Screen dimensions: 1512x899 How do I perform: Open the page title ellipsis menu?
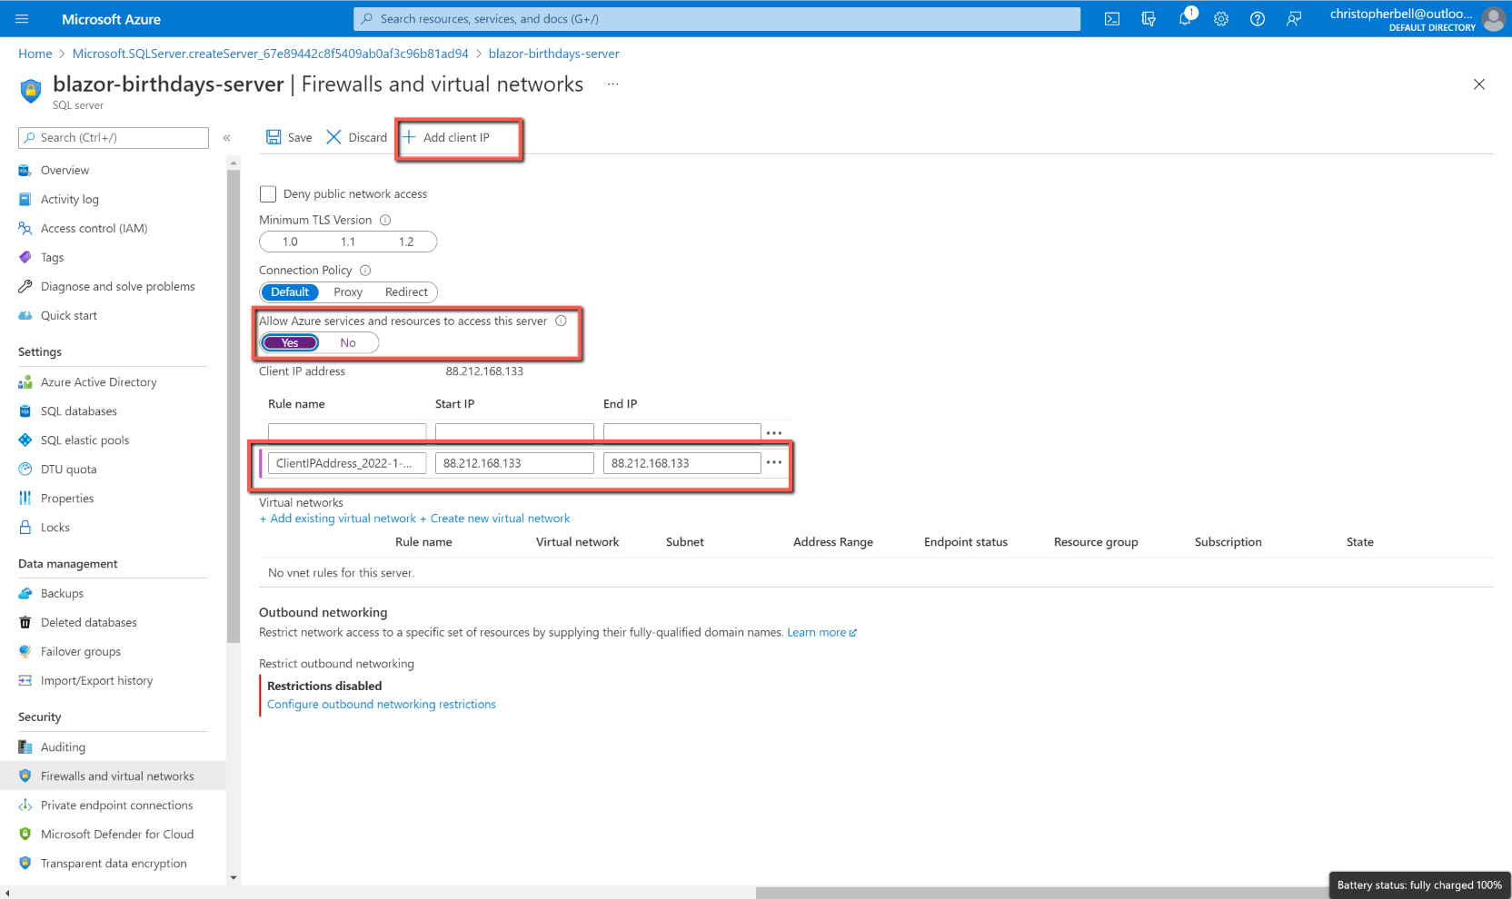[x=612, y=84]
